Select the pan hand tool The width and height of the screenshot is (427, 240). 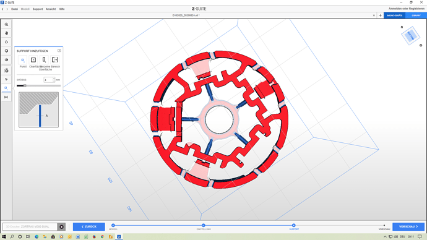click(x=6, y=33)
